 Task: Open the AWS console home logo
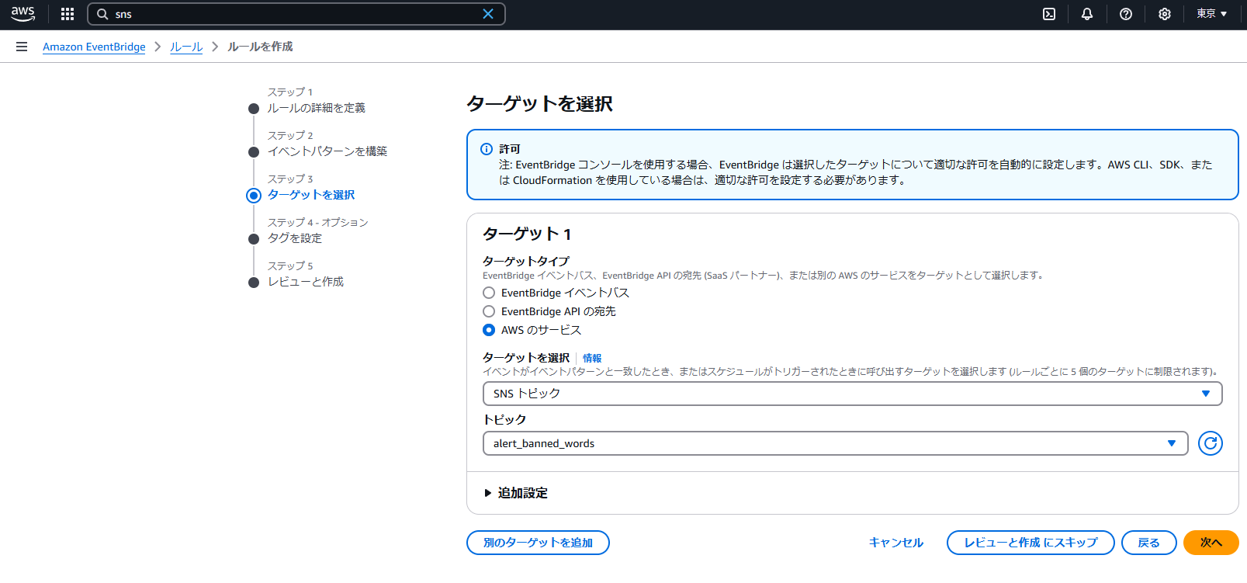tap(23, 14)
